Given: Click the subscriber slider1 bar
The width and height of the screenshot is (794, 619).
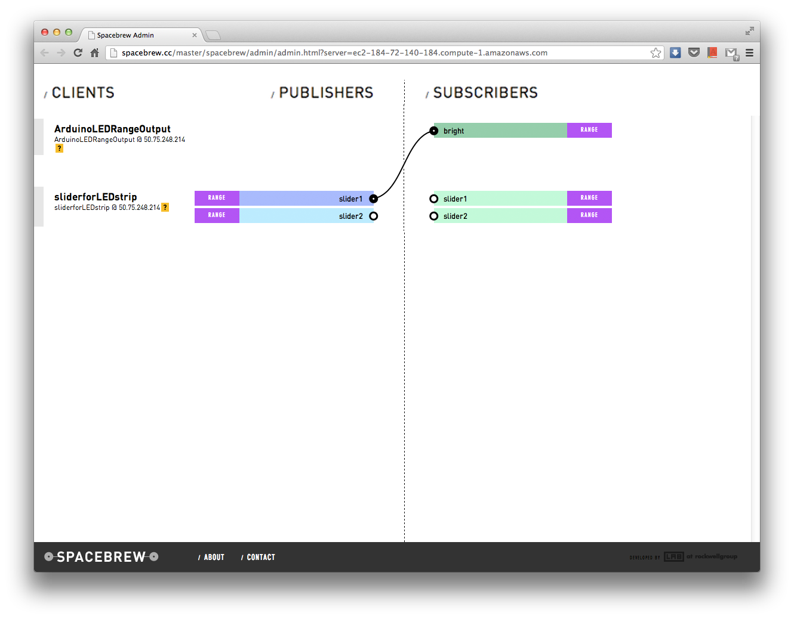Looking at the screenshot, I should pos(500,199).
